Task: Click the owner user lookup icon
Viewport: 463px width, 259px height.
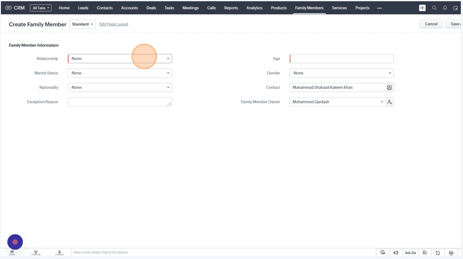Action: coord(389,102)
